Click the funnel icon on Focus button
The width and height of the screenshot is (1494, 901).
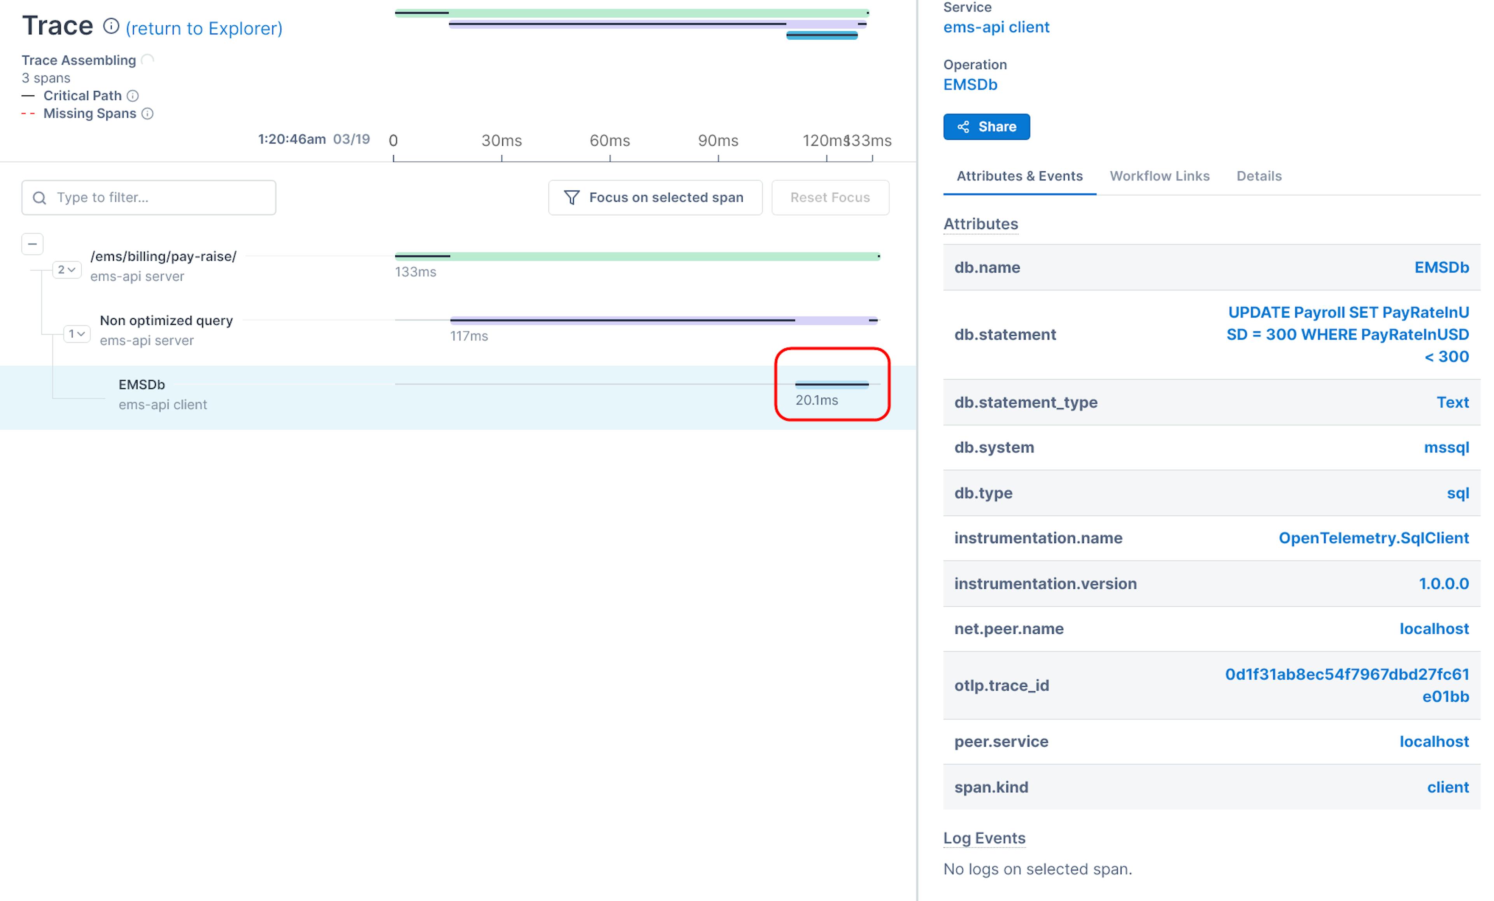pyautogui.click(x=571, y=197)
